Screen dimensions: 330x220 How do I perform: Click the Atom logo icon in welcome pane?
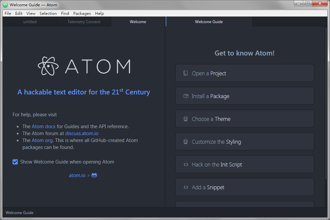[48, 66]
